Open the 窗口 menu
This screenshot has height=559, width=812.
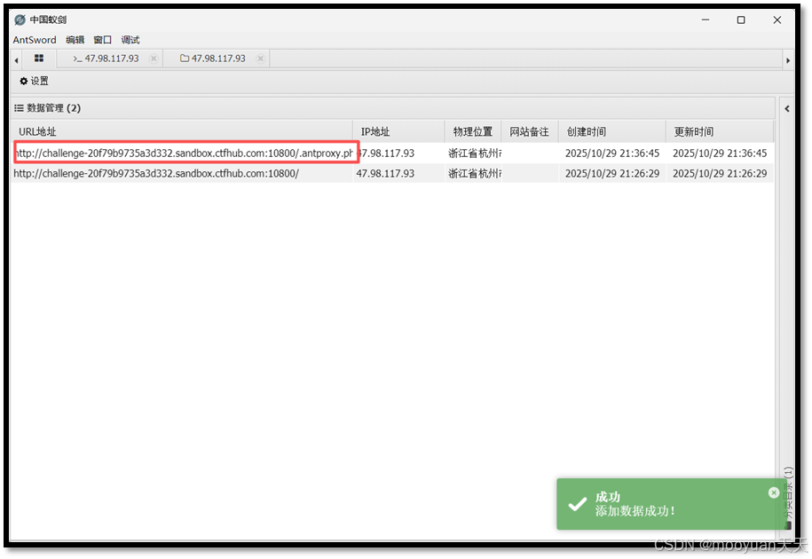tap(103, 40)
